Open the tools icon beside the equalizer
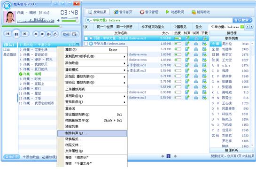Image resolution: width=256 pixels, height=169 pixels. pyautogui.click(x=55, y=34)
